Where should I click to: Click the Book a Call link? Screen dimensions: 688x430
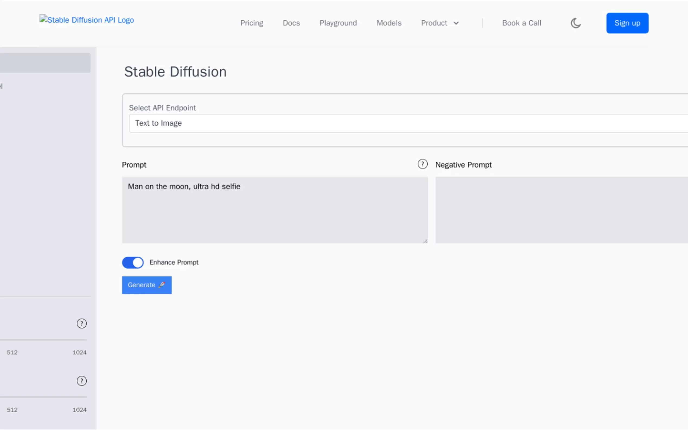click(522, 23)
